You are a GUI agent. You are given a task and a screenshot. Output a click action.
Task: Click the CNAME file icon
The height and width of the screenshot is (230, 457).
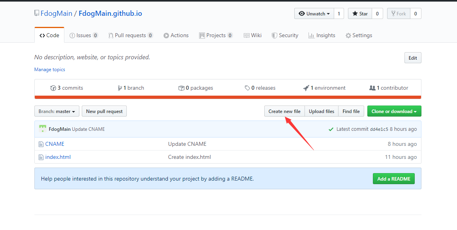[x=41, y=144]
